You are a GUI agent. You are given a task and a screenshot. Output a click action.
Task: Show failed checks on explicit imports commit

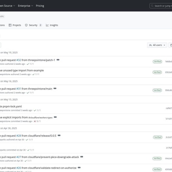tap(37, 121)
